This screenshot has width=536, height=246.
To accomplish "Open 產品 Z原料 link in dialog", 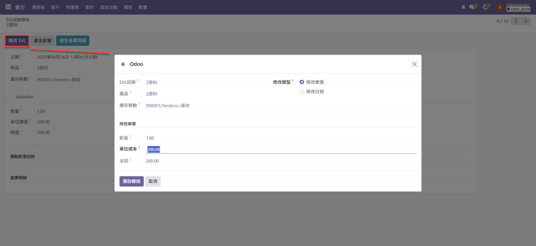I will pos(151,94).
